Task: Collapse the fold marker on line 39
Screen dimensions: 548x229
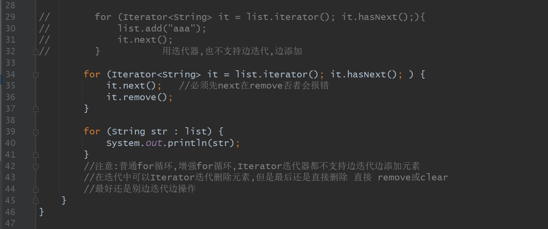Action: [x=36, y=132]
